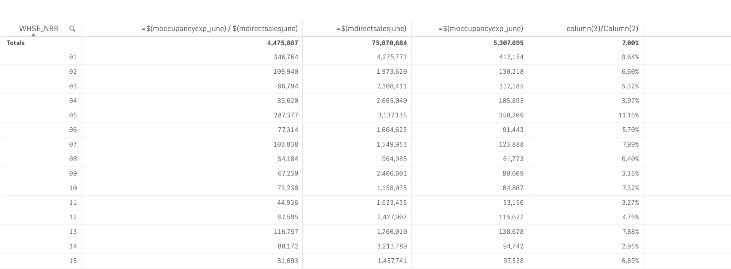Click the Totals row label
Image resolution: width=731 pixels, height=269 pixels.
tap(16, 43)
